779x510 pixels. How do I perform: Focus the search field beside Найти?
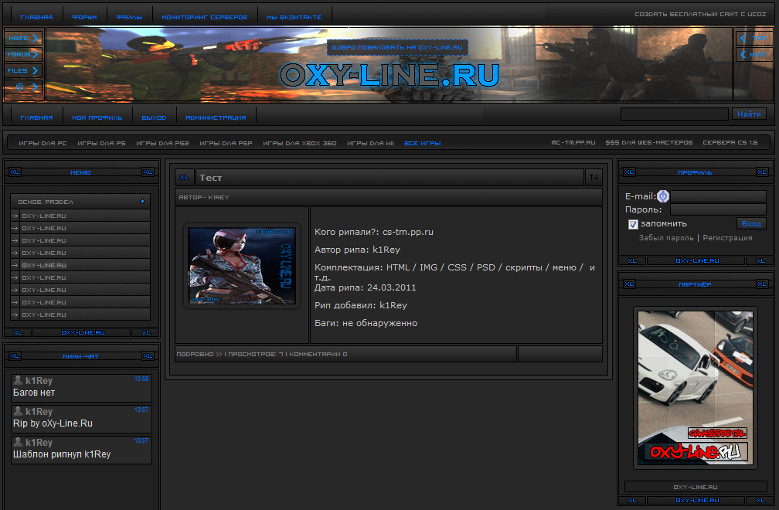[674, 114]
